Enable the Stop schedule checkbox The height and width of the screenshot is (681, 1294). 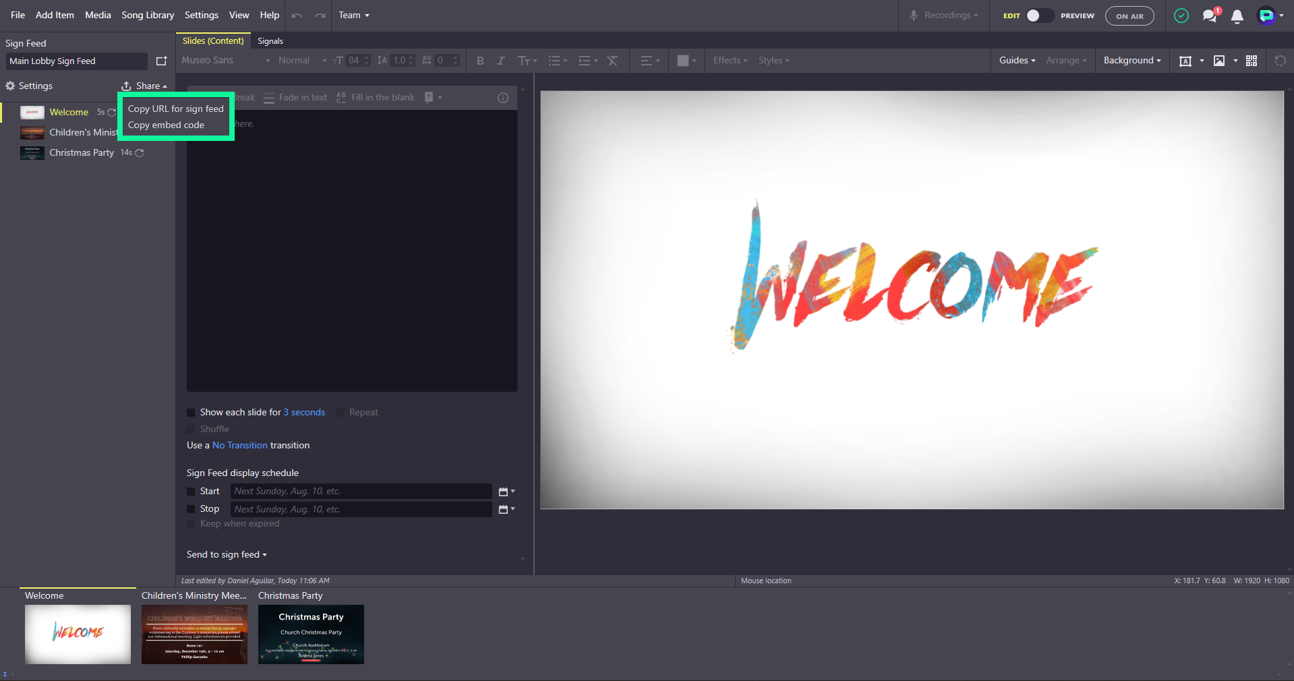click(x=191, y=509)
